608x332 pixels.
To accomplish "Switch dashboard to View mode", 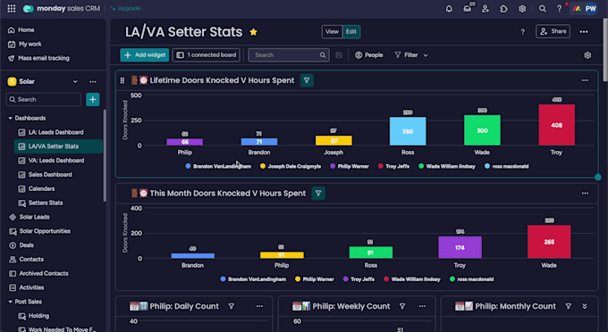I will tap(332, 32).
